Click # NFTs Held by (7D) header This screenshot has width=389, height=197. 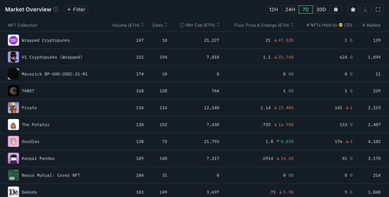(x=329, y=25)
